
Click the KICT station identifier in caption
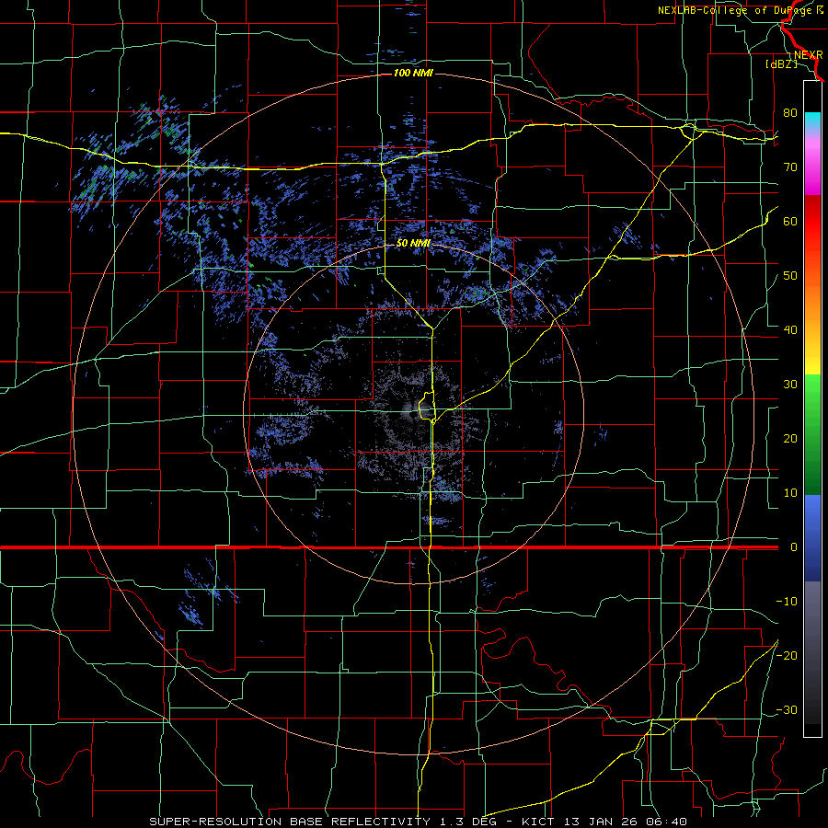click(538, 822)
